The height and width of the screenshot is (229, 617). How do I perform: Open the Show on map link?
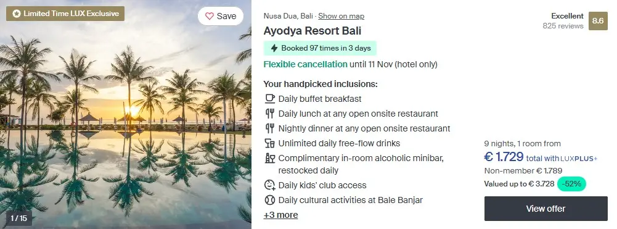tap(341, 16)
